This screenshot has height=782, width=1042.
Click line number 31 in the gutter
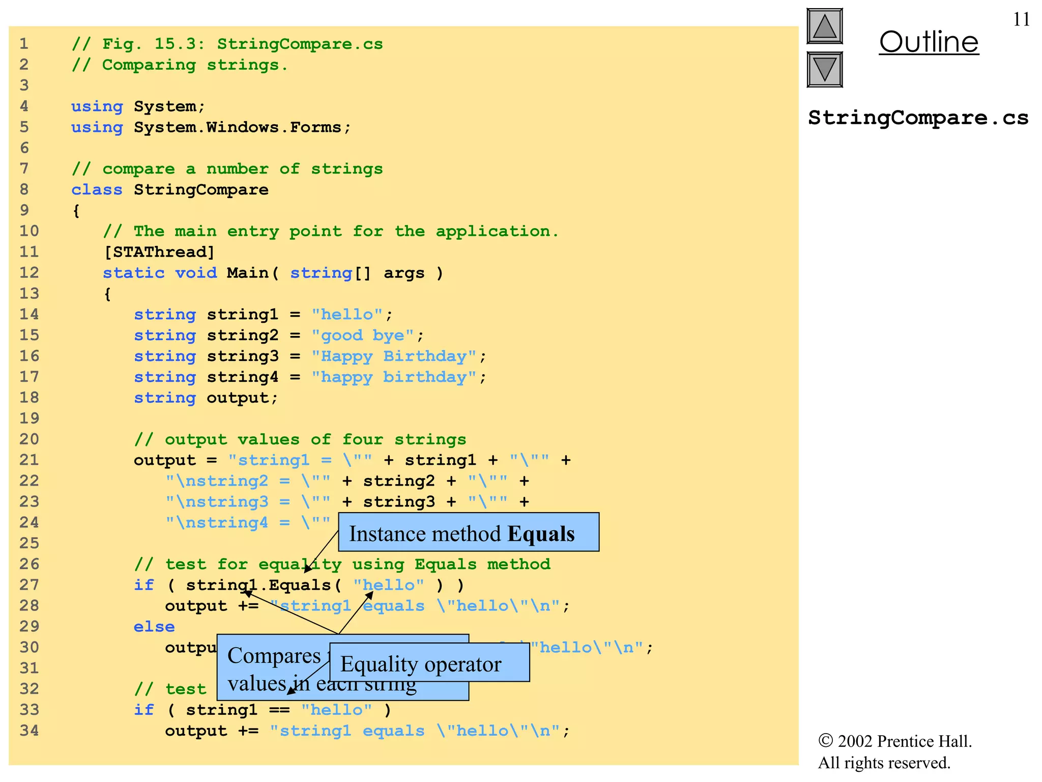coord(29,668)
